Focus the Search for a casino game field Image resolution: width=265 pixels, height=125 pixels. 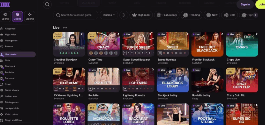click(76, 15)
